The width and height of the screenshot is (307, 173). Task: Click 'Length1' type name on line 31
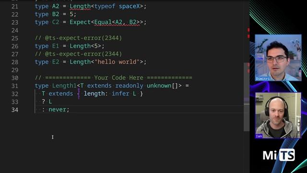coord(64,86)
